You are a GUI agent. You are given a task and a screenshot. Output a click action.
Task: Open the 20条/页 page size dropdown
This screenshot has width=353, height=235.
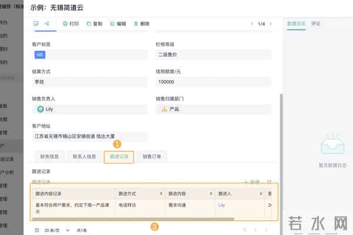click(x=57, y=230)
